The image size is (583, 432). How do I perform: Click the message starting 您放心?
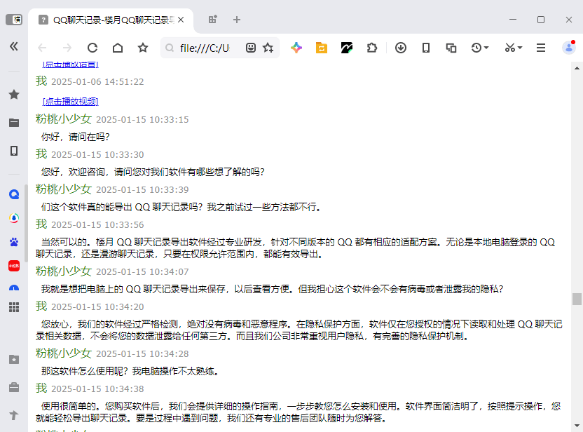click(299, 330)
